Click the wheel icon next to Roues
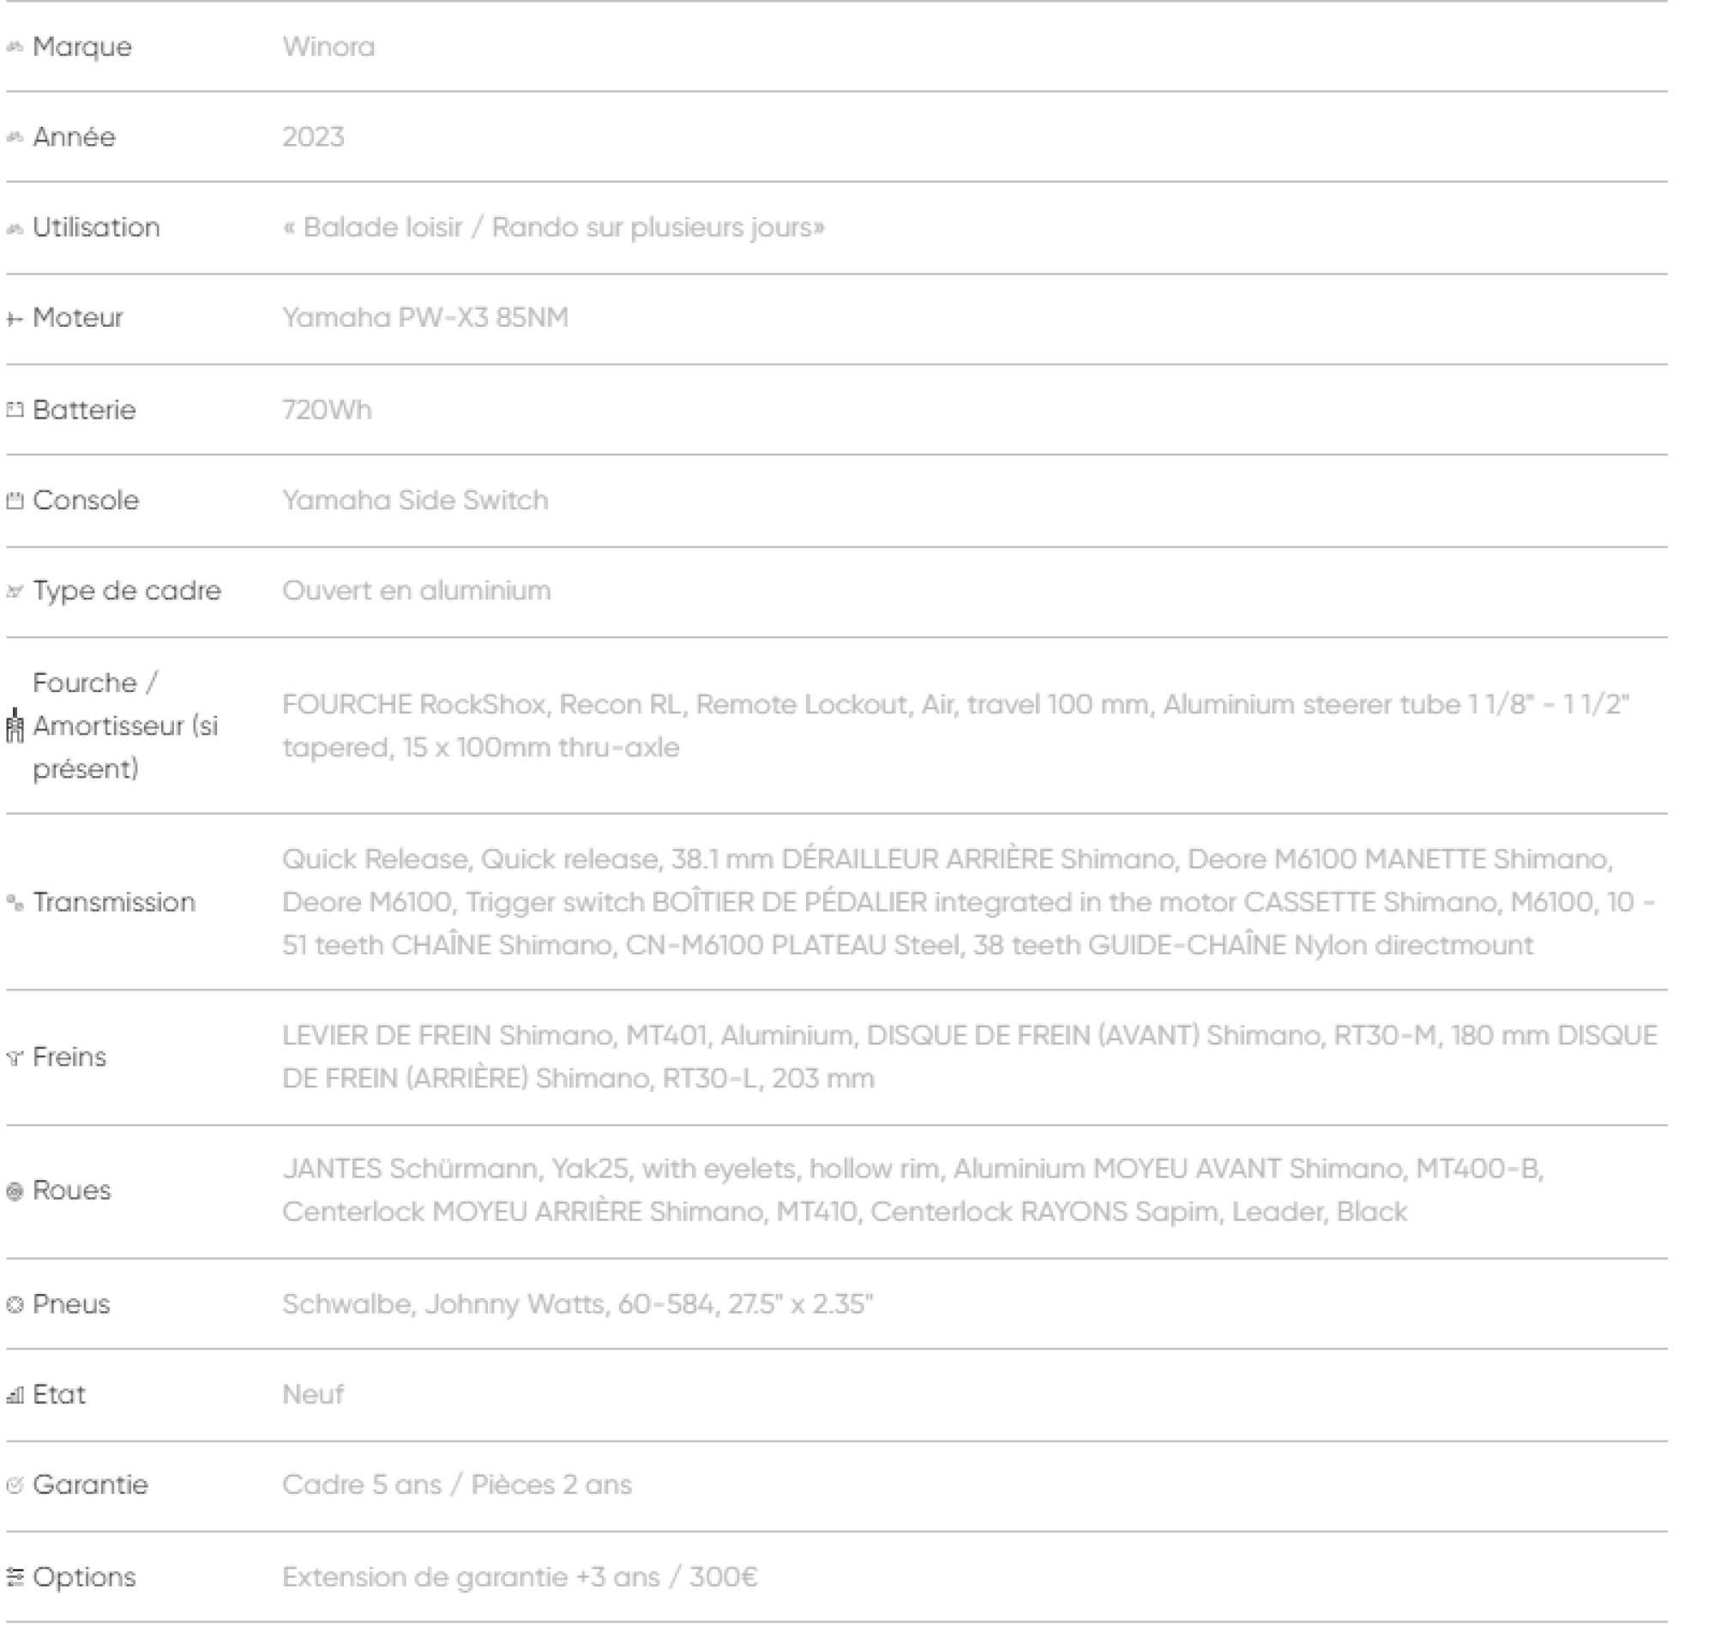 coord(15,1191)
